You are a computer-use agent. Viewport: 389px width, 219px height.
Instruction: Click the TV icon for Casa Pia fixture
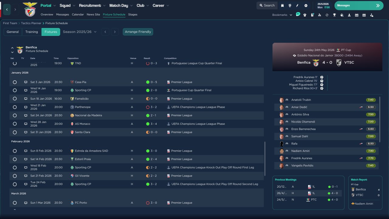26,82
